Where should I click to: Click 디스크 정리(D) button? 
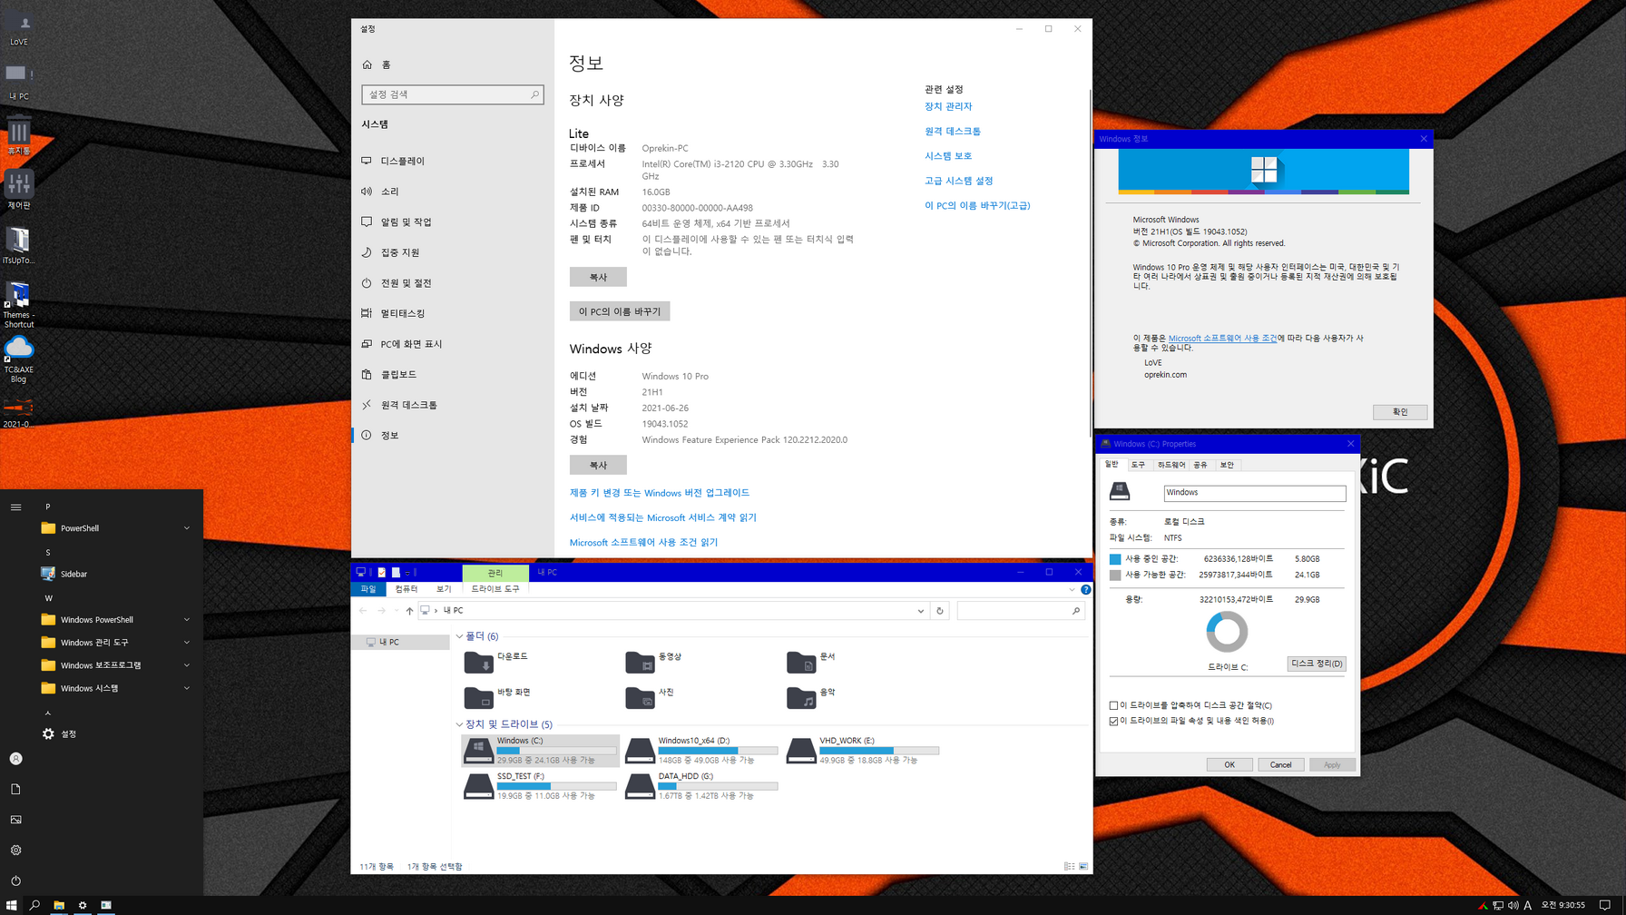pyautogui.click(x=1317, y=664)
